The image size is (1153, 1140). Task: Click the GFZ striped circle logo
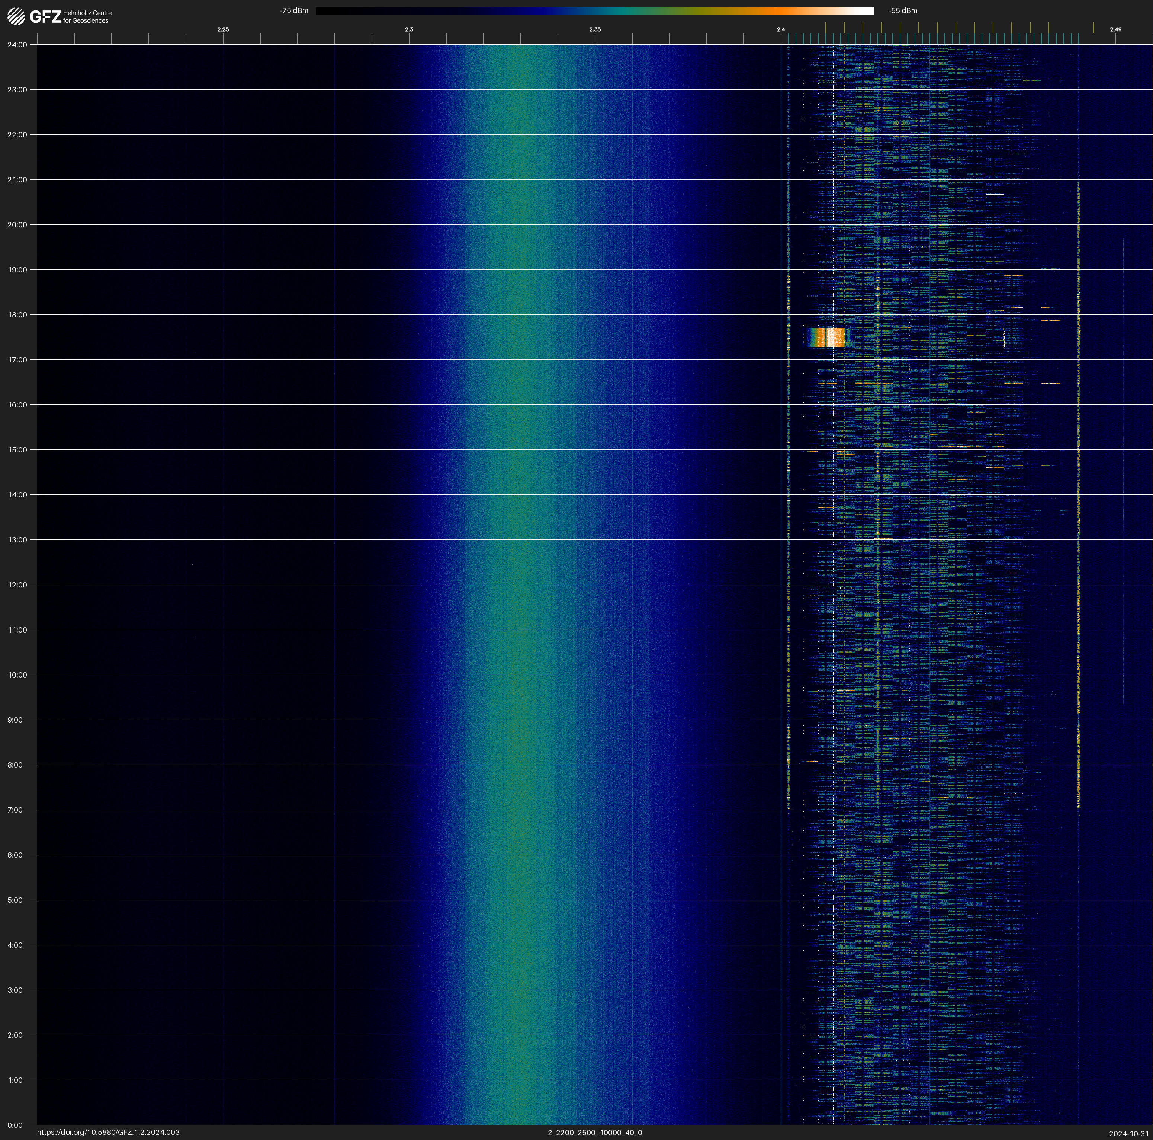click(16, 16)
